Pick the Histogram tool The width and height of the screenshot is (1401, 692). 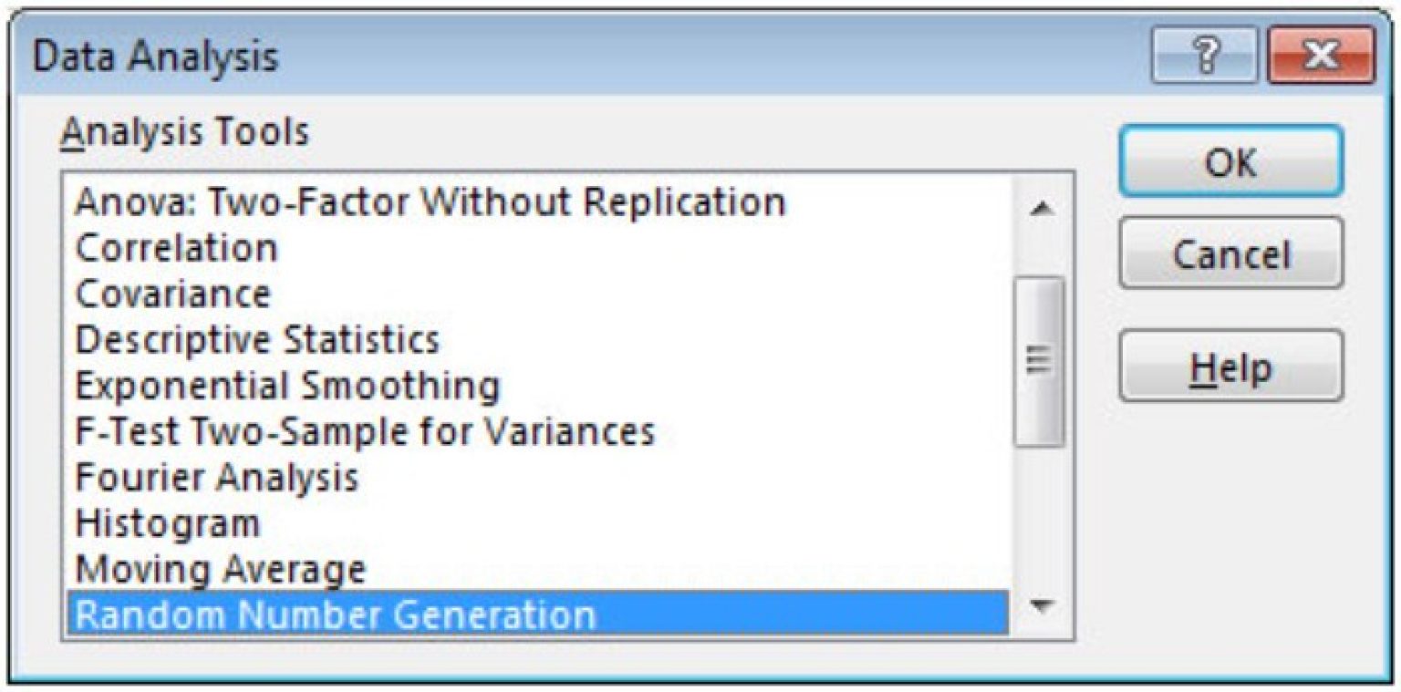[168, 523]
